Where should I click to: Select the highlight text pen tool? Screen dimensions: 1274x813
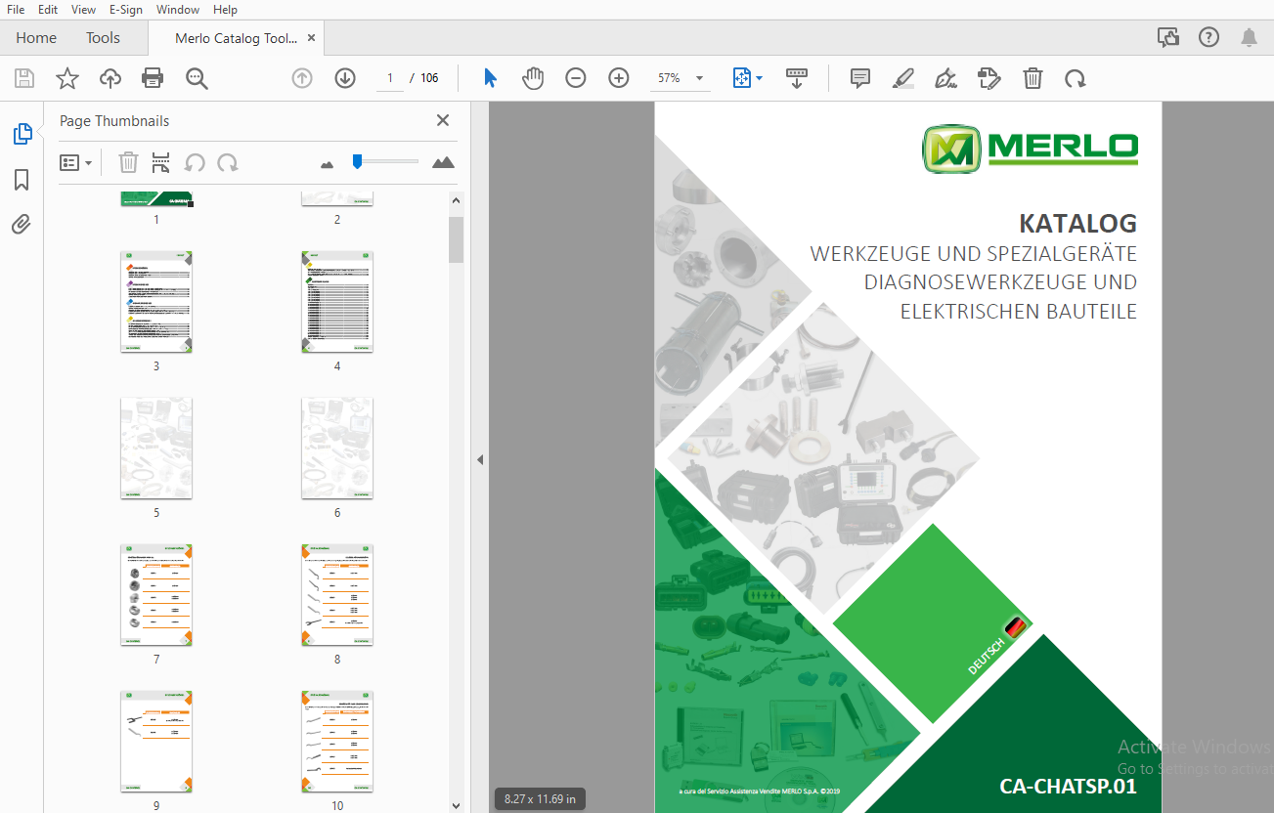tap(902, 78)
